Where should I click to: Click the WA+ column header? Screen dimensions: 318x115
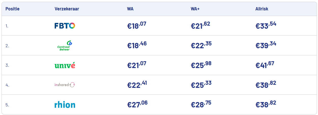(x=195, y=9)
